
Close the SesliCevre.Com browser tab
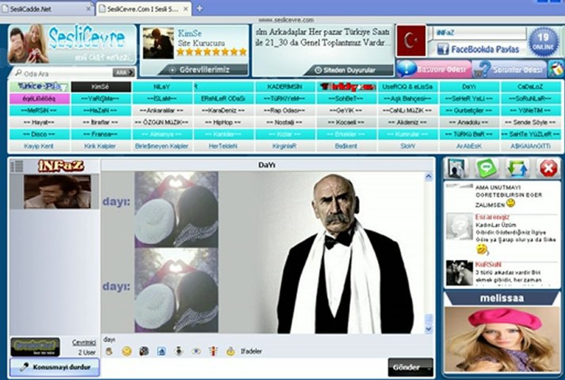pyautogui.click(x=186, y=9)
